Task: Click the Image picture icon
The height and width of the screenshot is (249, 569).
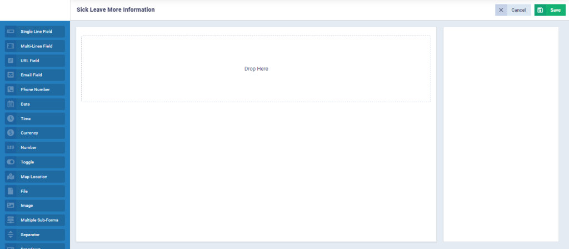Action: [x=11, y=206]
